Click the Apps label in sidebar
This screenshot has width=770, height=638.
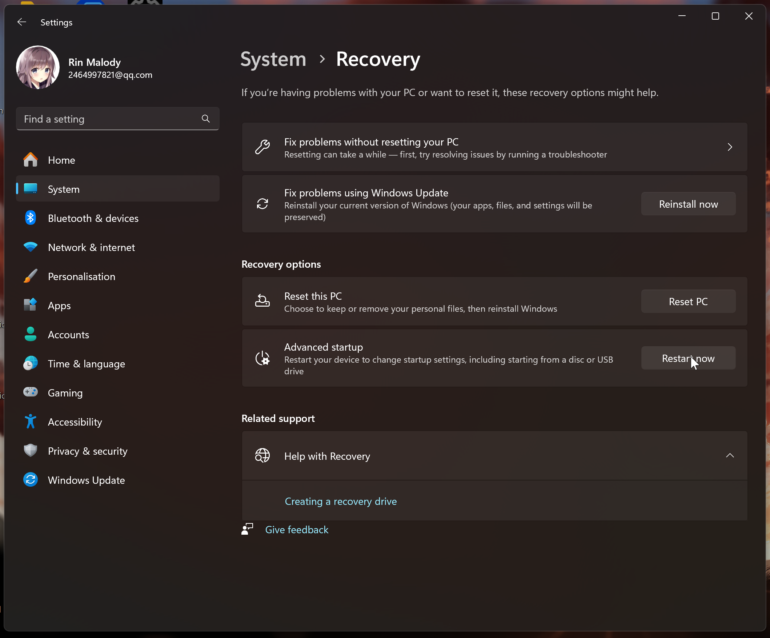pos(59,305)
